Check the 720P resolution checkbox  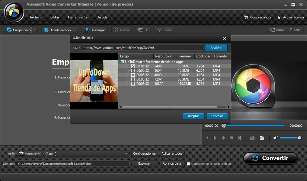tap(133, 79)
